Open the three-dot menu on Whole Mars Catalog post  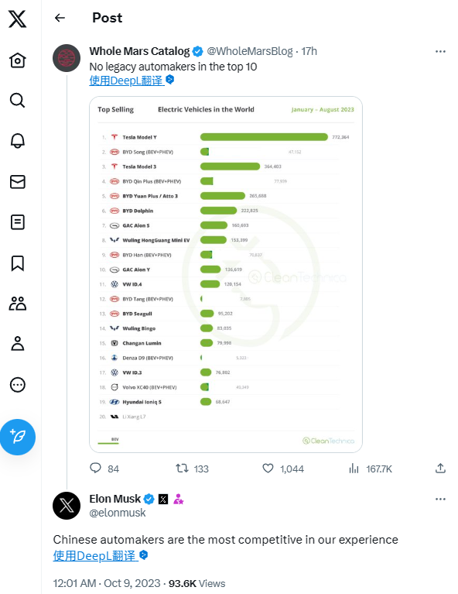(x=440, y=51)
